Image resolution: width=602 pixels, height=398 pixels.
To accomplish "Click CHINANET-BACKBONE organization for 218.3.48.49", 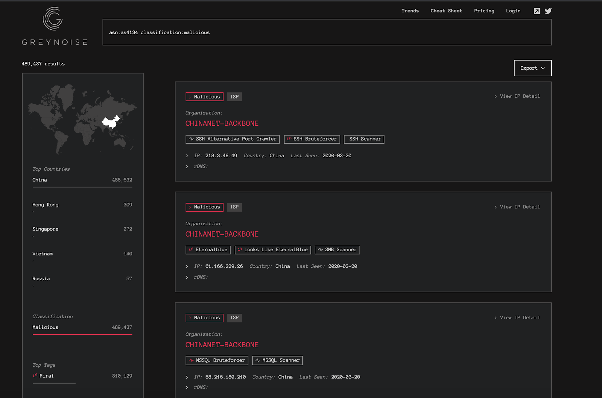I will click(x=222, y=123).
